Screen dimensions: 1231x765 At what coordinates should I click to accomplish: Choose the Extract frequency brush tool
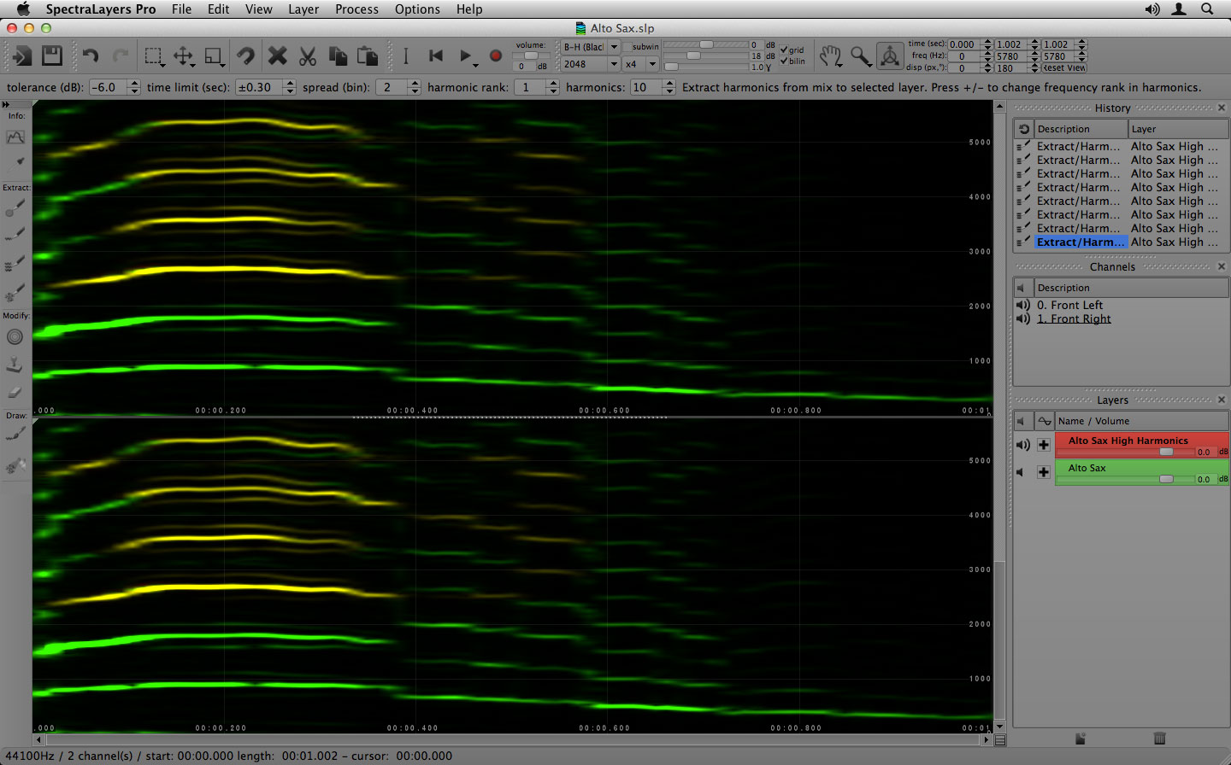point(15,234)
